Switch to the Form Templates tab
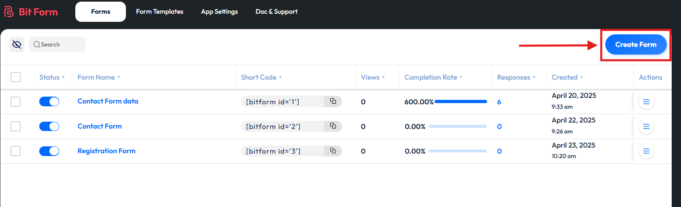Viewport: 681px width, 207px height. pyautogui.click(x=160, y=12)
